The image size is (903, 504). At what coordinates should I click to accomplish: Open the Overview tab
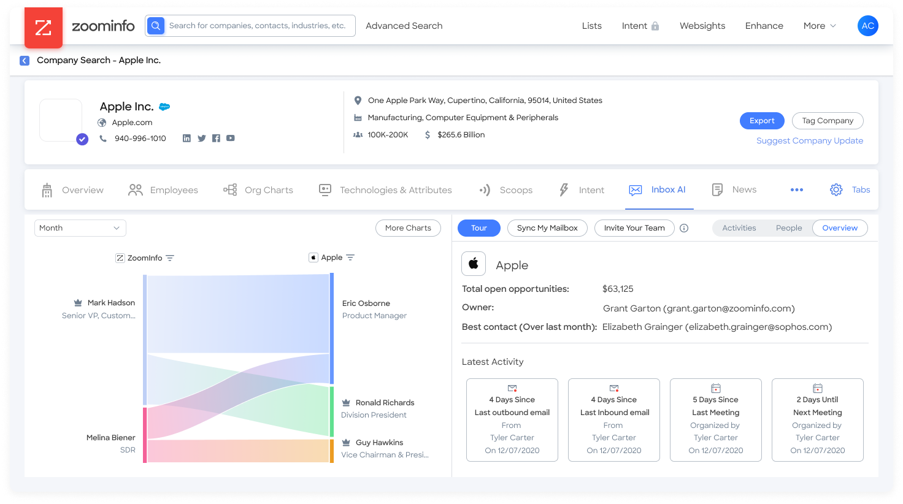72,190
